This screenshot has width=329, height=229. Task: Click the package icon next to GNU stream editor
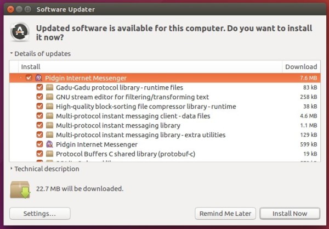(49, 97)
